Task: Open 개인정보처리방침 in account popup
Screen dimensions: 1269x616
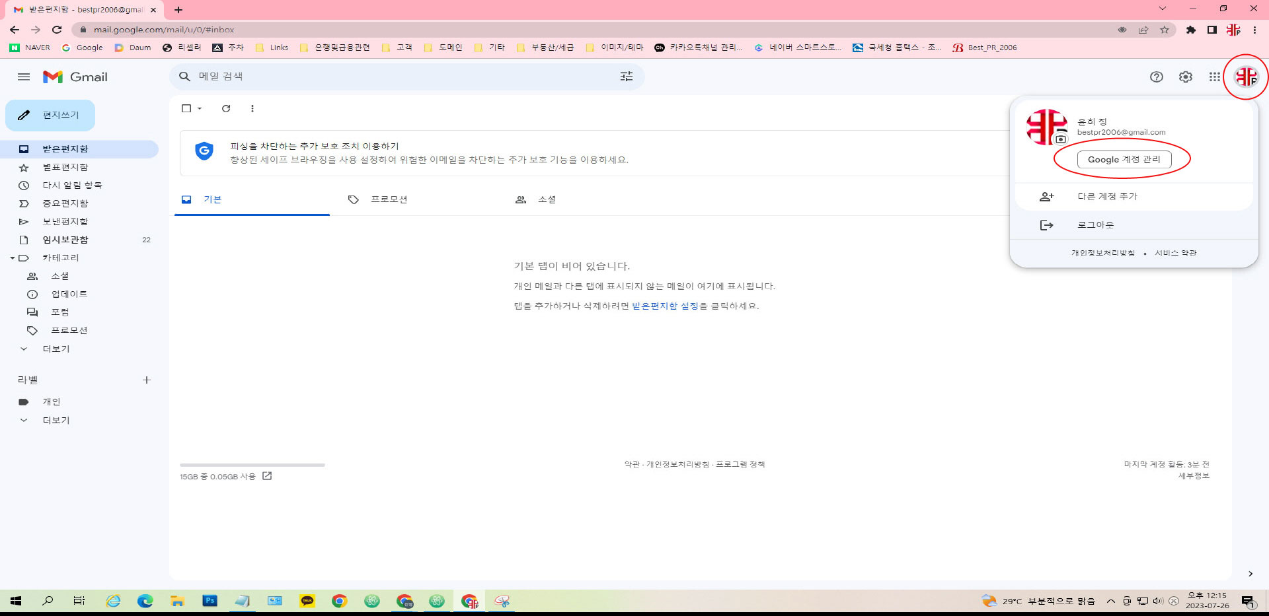Action: tap(1102, 253)
